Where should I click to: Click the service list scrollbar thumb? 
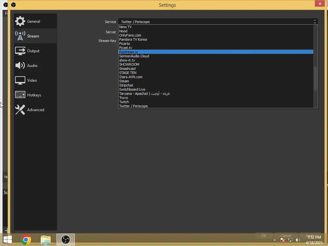(316, 78)
